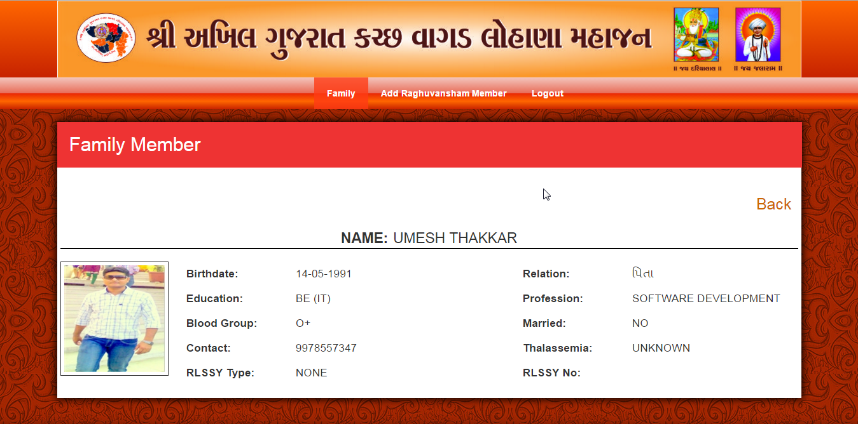Log out using the Logout menu item
The image size is (858, 424).
click(x=548, y=93)
